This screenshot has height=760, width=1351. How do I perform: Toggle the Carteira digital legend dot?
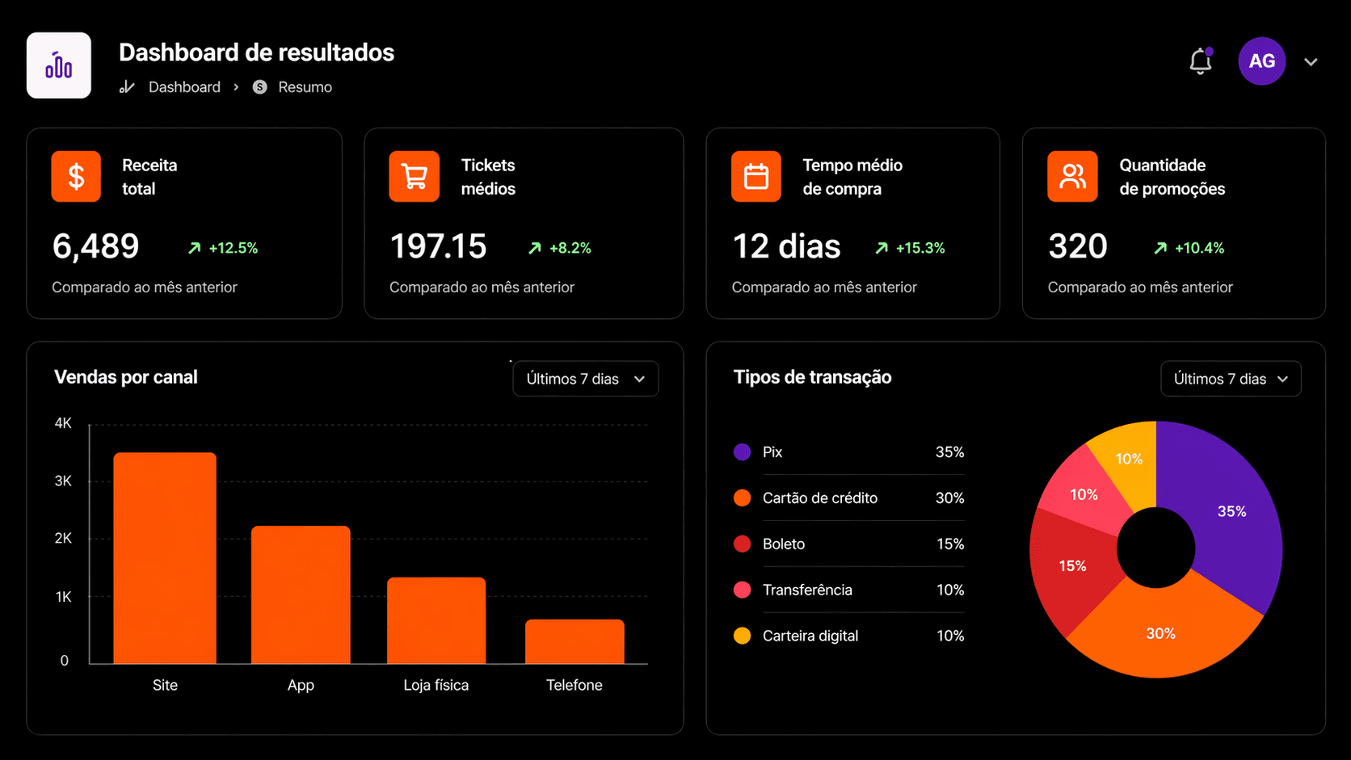(741, 636)
